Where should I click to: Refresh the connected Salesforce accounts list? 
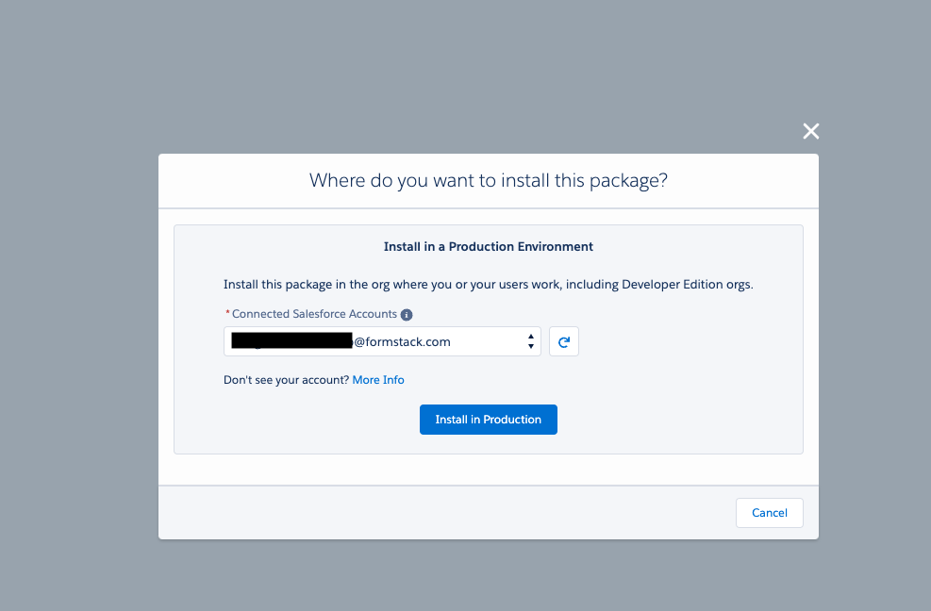(x=564, y=341)
